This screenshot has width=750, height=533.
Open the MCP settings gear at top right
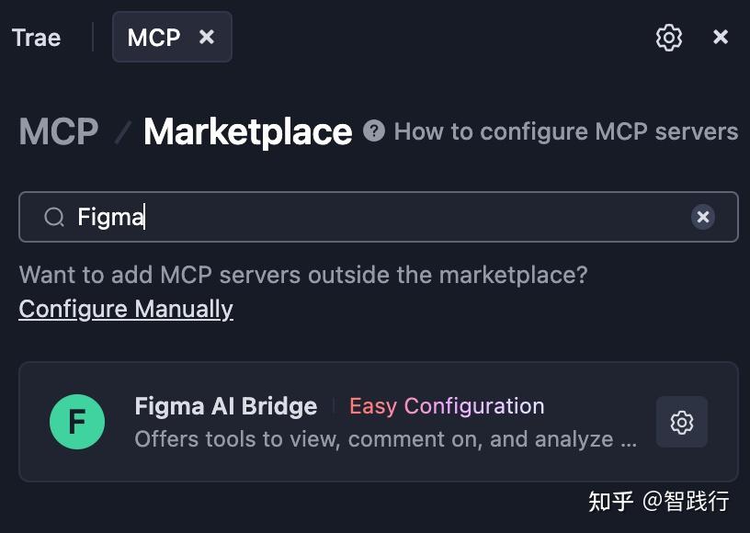pyautogui.click(x=669, y=37)
